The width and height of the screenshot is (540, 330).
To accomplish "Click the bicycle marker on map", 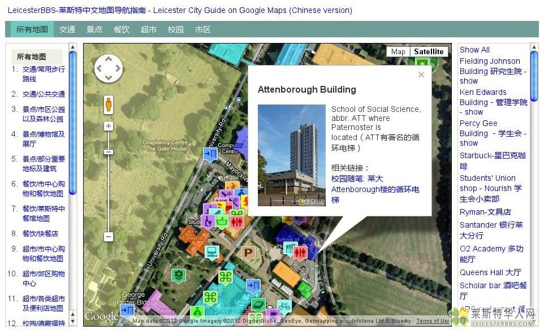I will [284, 306].
